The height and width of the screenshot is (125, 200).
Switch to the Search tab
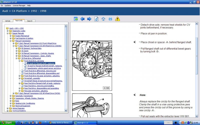point(30,21)
